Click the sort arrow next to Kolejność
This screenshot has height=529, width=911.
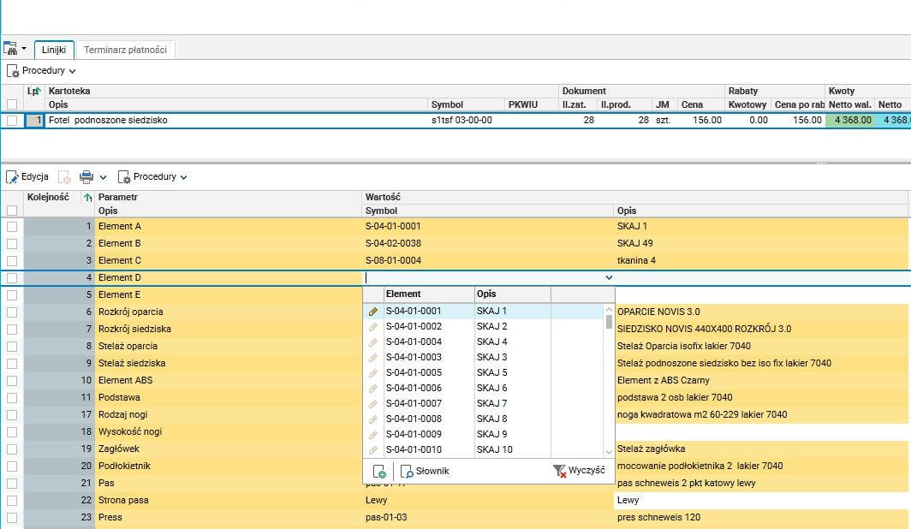click(86, 198)
